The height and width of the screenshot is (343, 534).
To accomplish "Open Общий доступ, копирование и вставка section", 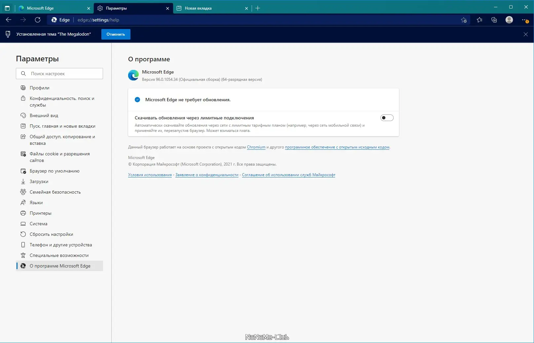I will point(59,140).
